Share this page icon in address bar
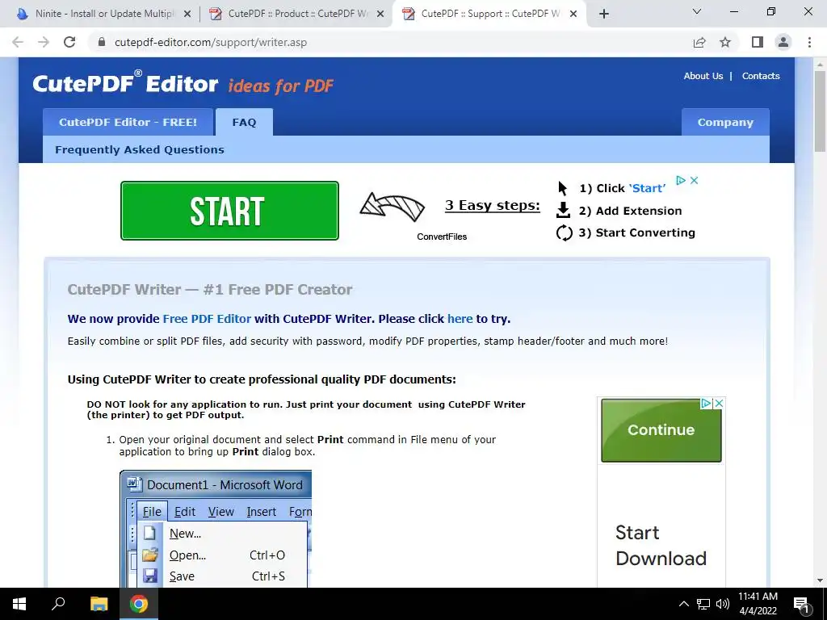The width and height of the screenshot is (827, 620). click(x=699, y=42)
